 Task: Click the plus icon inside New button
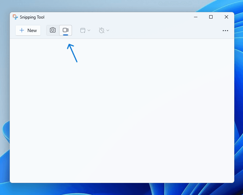(x=22, y=30)
